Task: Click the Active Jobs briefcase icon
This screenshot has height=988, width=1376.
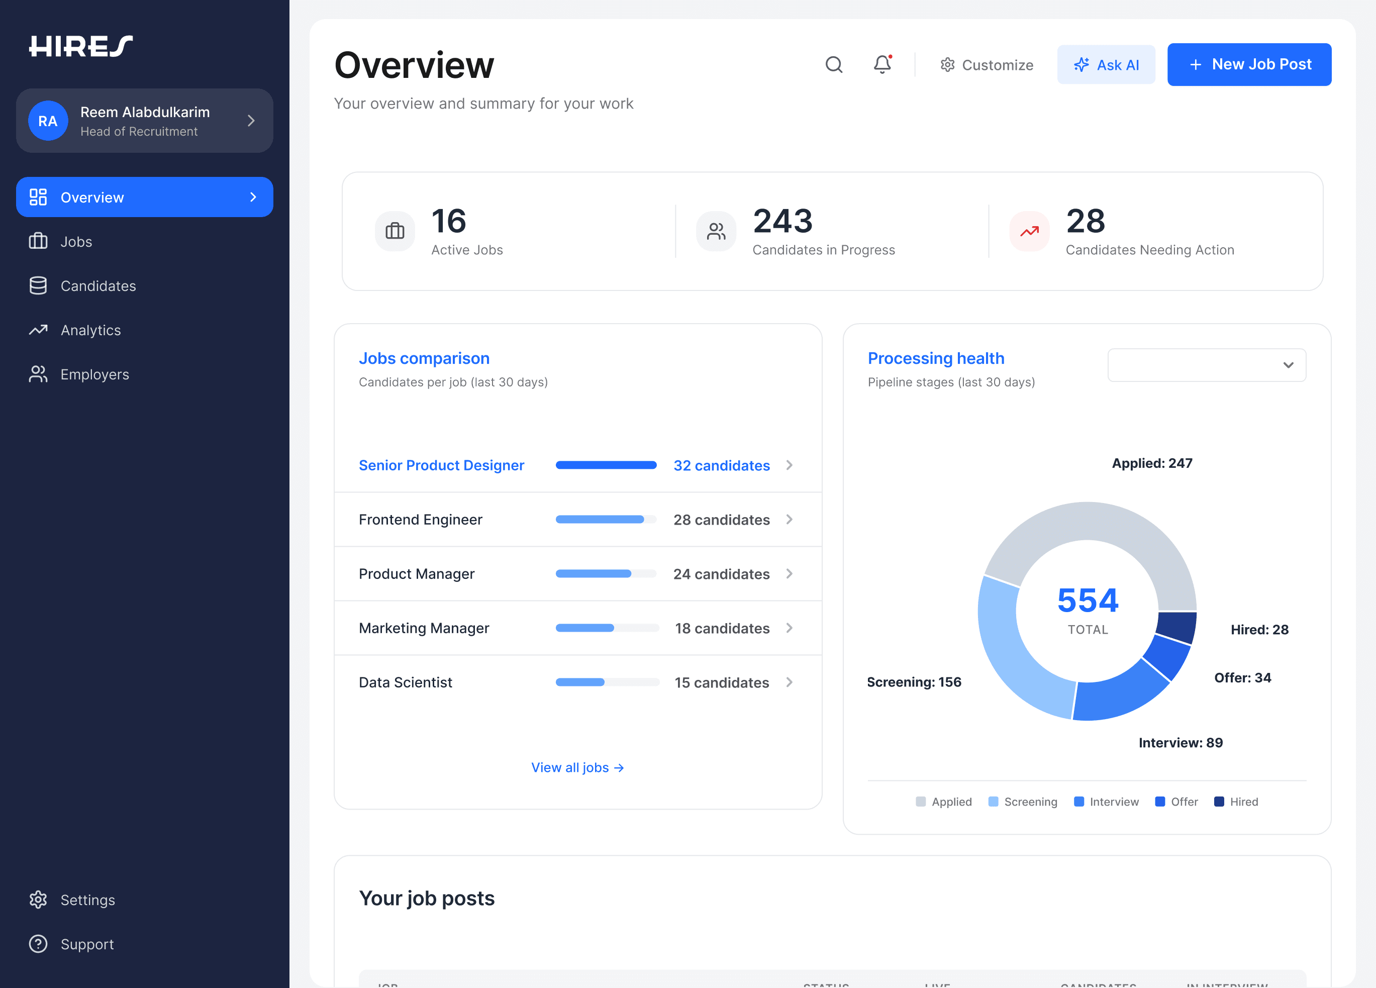Action: (x=395, y=231)
